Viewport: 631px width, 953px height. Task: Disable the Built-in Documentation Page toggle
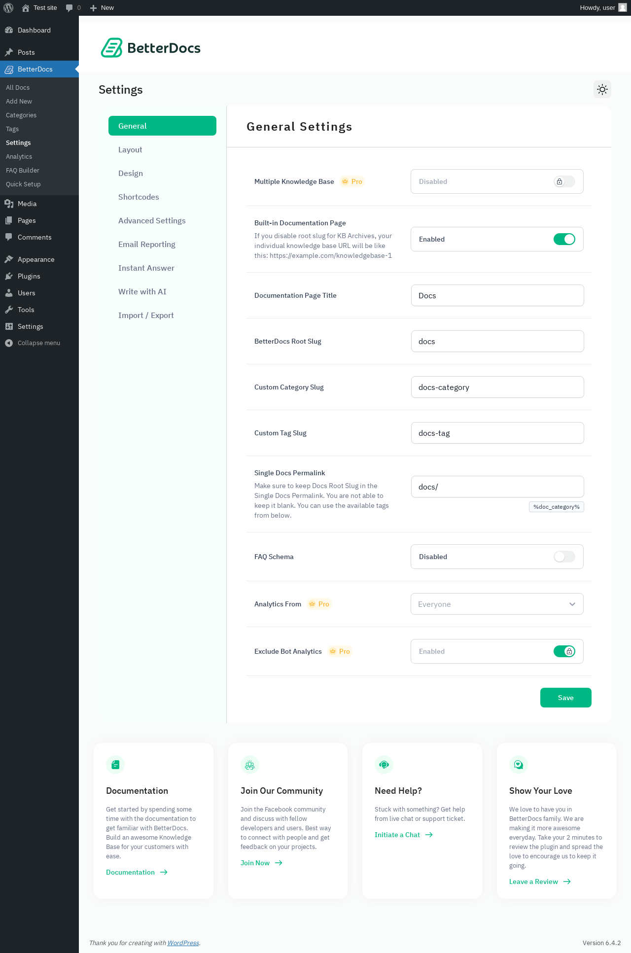pos(564,239)
